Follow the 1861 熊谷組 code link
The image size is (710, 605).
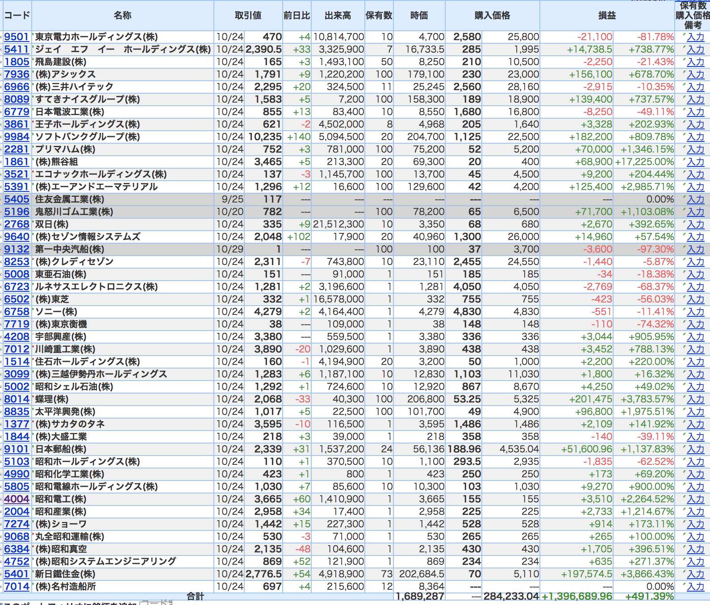pos(17,162)
